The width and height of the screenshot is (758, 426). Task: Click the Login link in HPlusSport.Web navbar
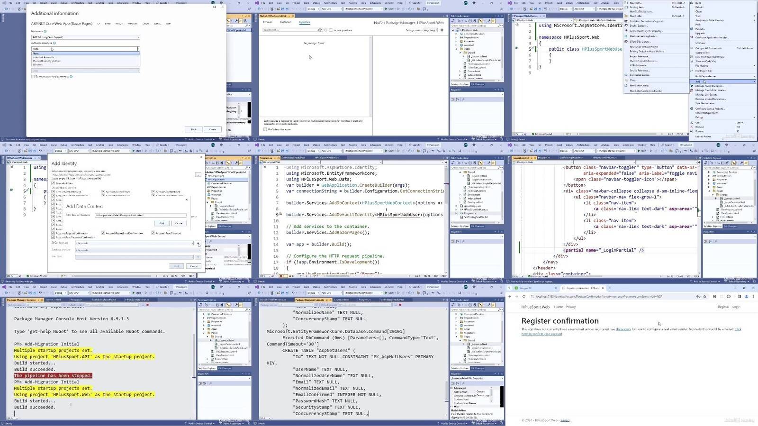[736, 307]
